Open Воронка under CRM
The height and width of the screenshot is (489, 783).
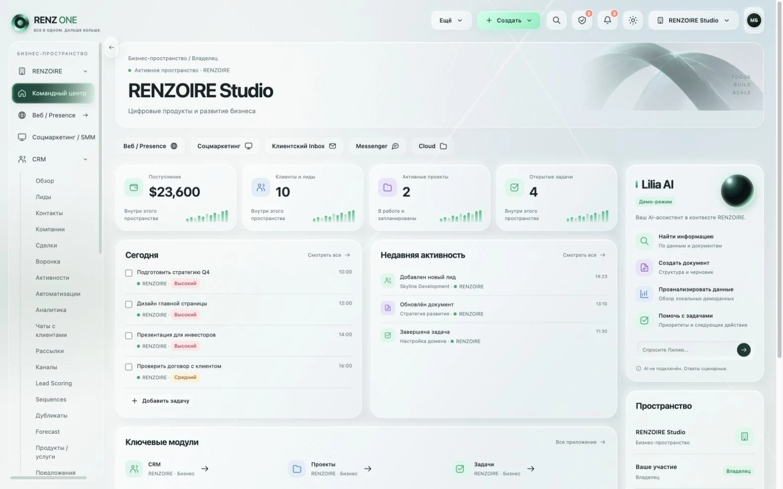48,262
